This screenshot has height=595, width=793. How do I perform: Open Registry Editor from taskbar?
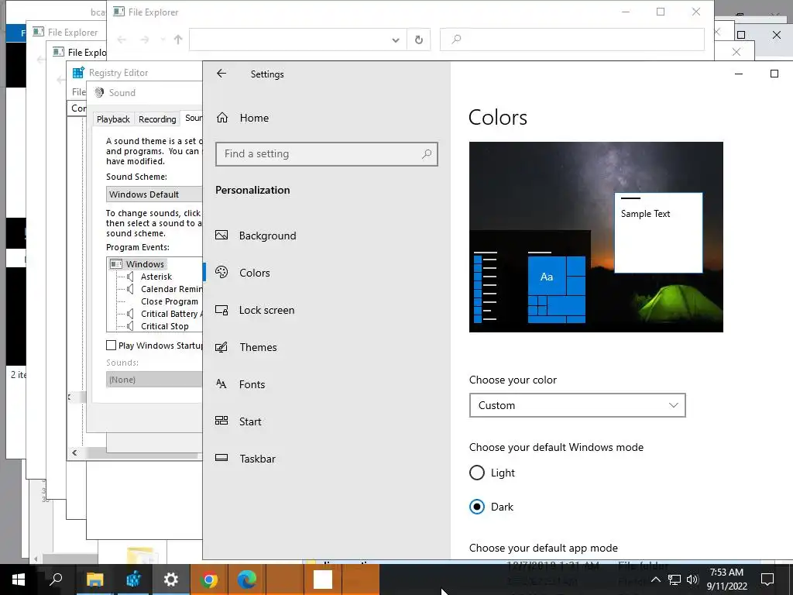[x=133, y=580]
